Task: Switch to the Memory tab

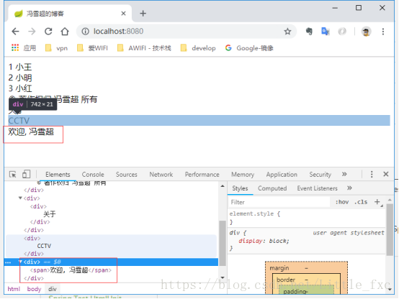Action: tap(243, 175)
